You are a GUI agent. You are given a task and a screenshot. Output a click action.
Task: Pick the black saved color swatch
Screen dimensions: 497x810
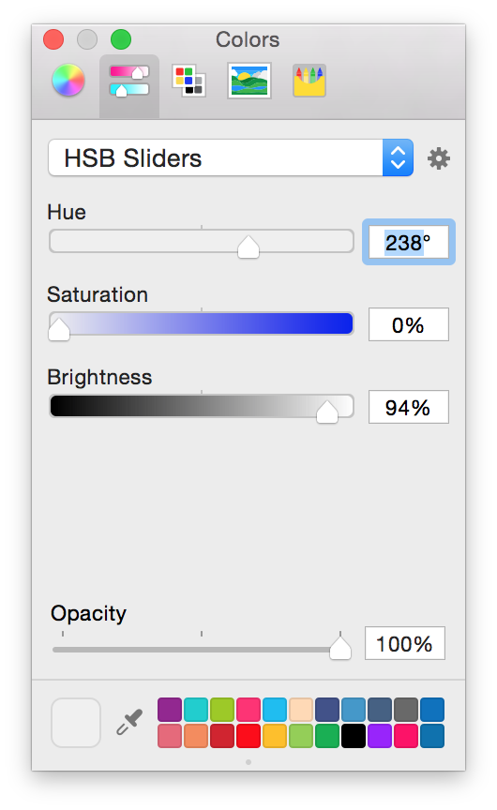pyautogui.click(x=354, y=736)
